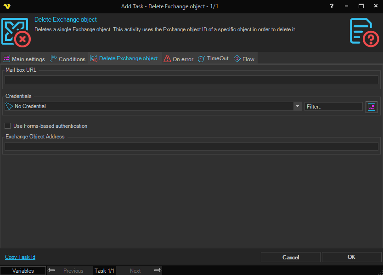Open the On error tab
The height and width of the screenshot is (275, 383).
point(179,59)
